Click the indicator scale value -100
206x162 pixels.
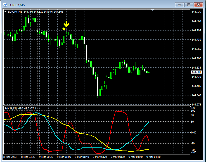(193, 152)
